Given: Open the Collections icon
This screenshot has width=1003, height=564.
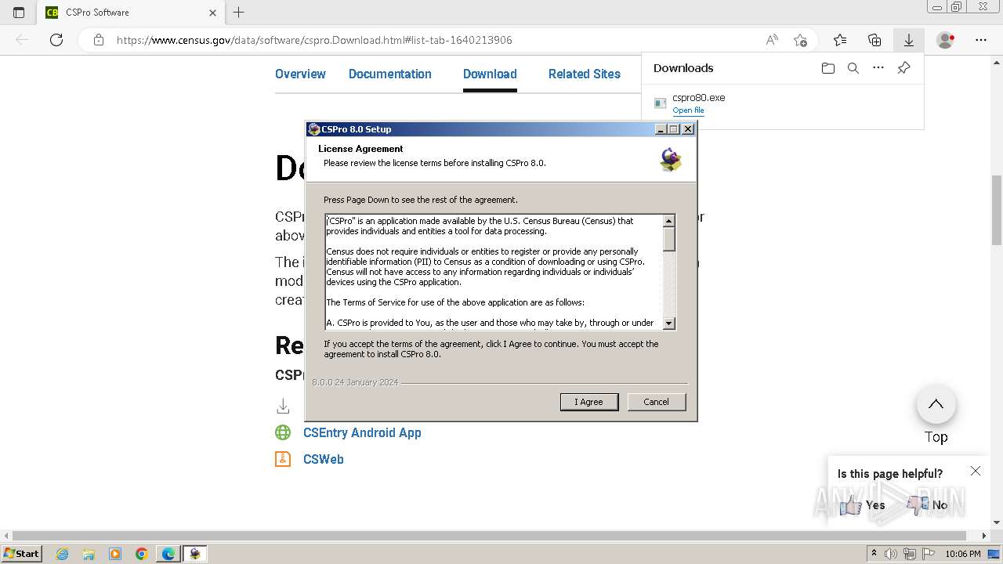Looking at the screenshot, I should pos(874,40).
